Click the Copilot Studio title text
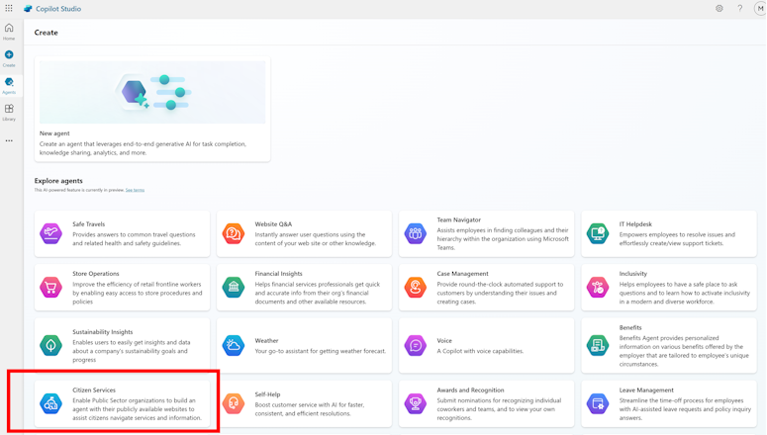767x435 pixels. pyautogui.click(x=58, y=9)
